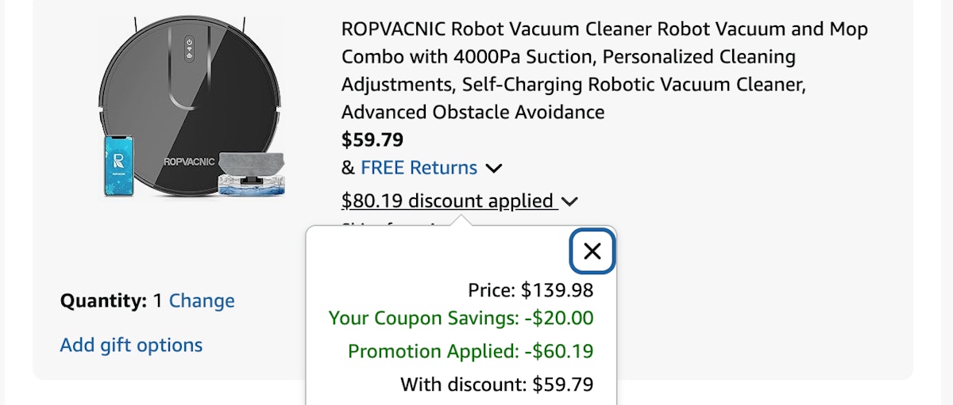
Task: Select the With discount: $59.79 total line
Action: [496, 385]
